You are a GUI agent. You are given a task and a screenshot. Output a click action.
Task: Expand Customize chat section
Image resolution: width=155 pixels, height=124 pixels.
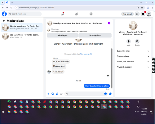pos(133,51)
